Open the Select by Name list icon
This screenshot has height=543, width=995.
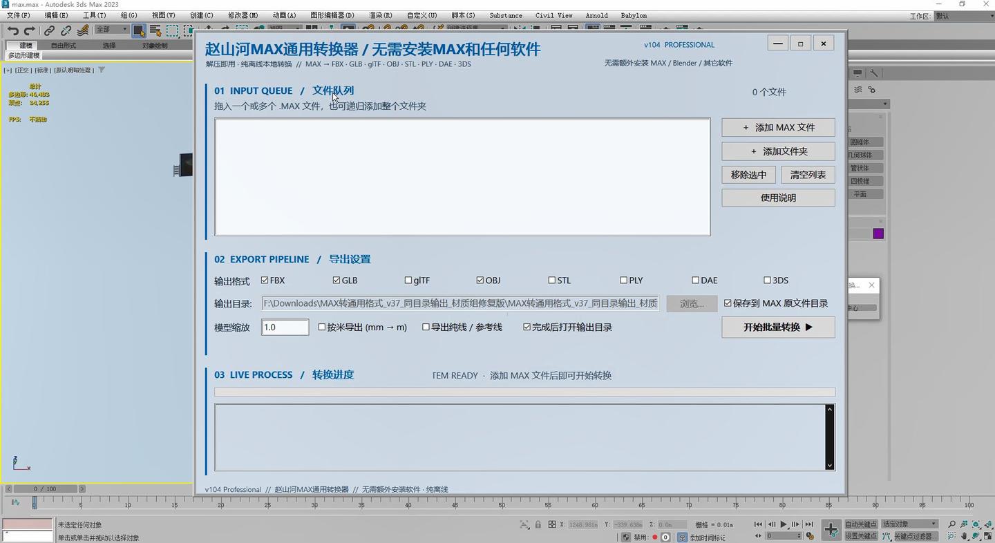coord(155,30)
